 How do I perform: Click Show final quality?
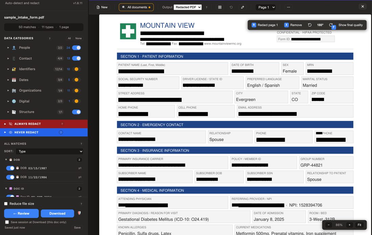pyautogui.click(x=350, y=25)
